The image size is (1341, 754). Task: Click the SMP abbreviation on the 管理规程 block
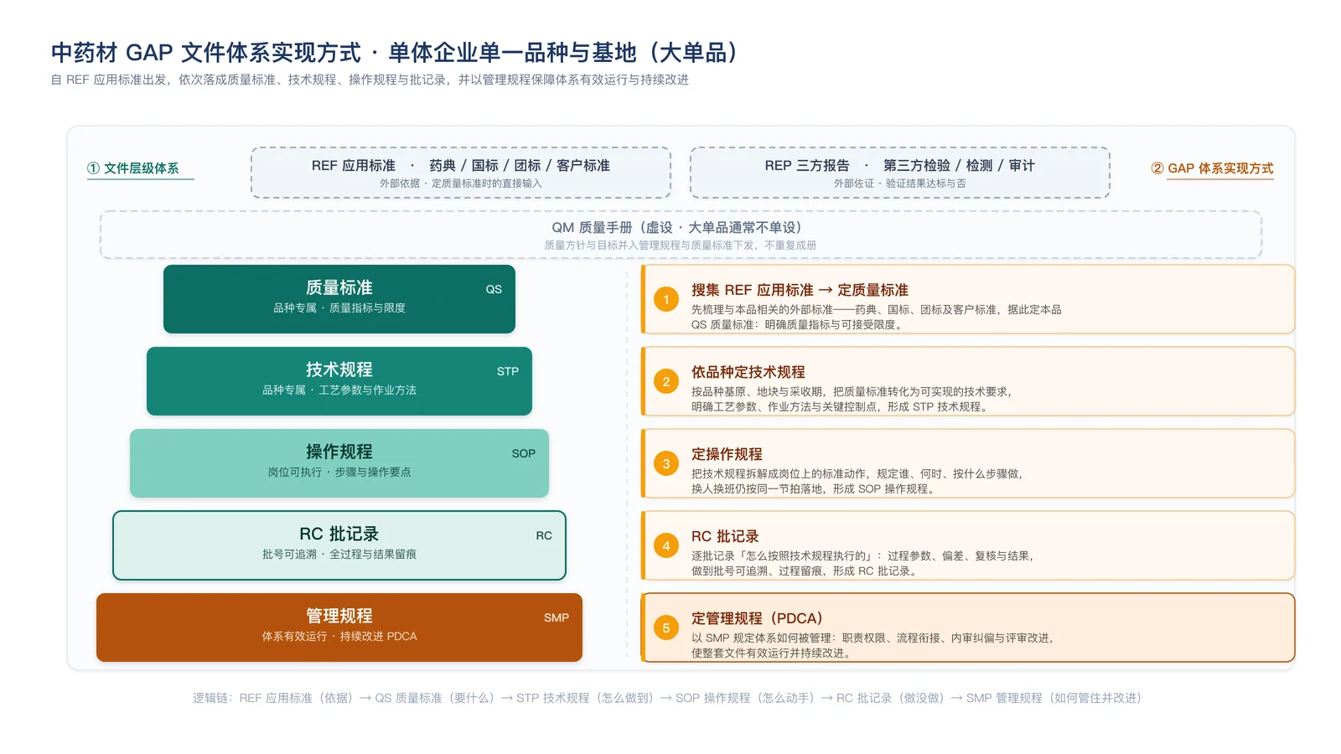(557, 617)
